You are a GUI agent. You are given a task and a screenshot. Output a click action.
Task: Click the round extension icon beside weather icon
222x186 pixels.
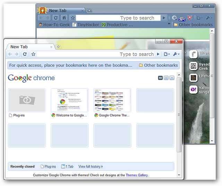(174, 18)
